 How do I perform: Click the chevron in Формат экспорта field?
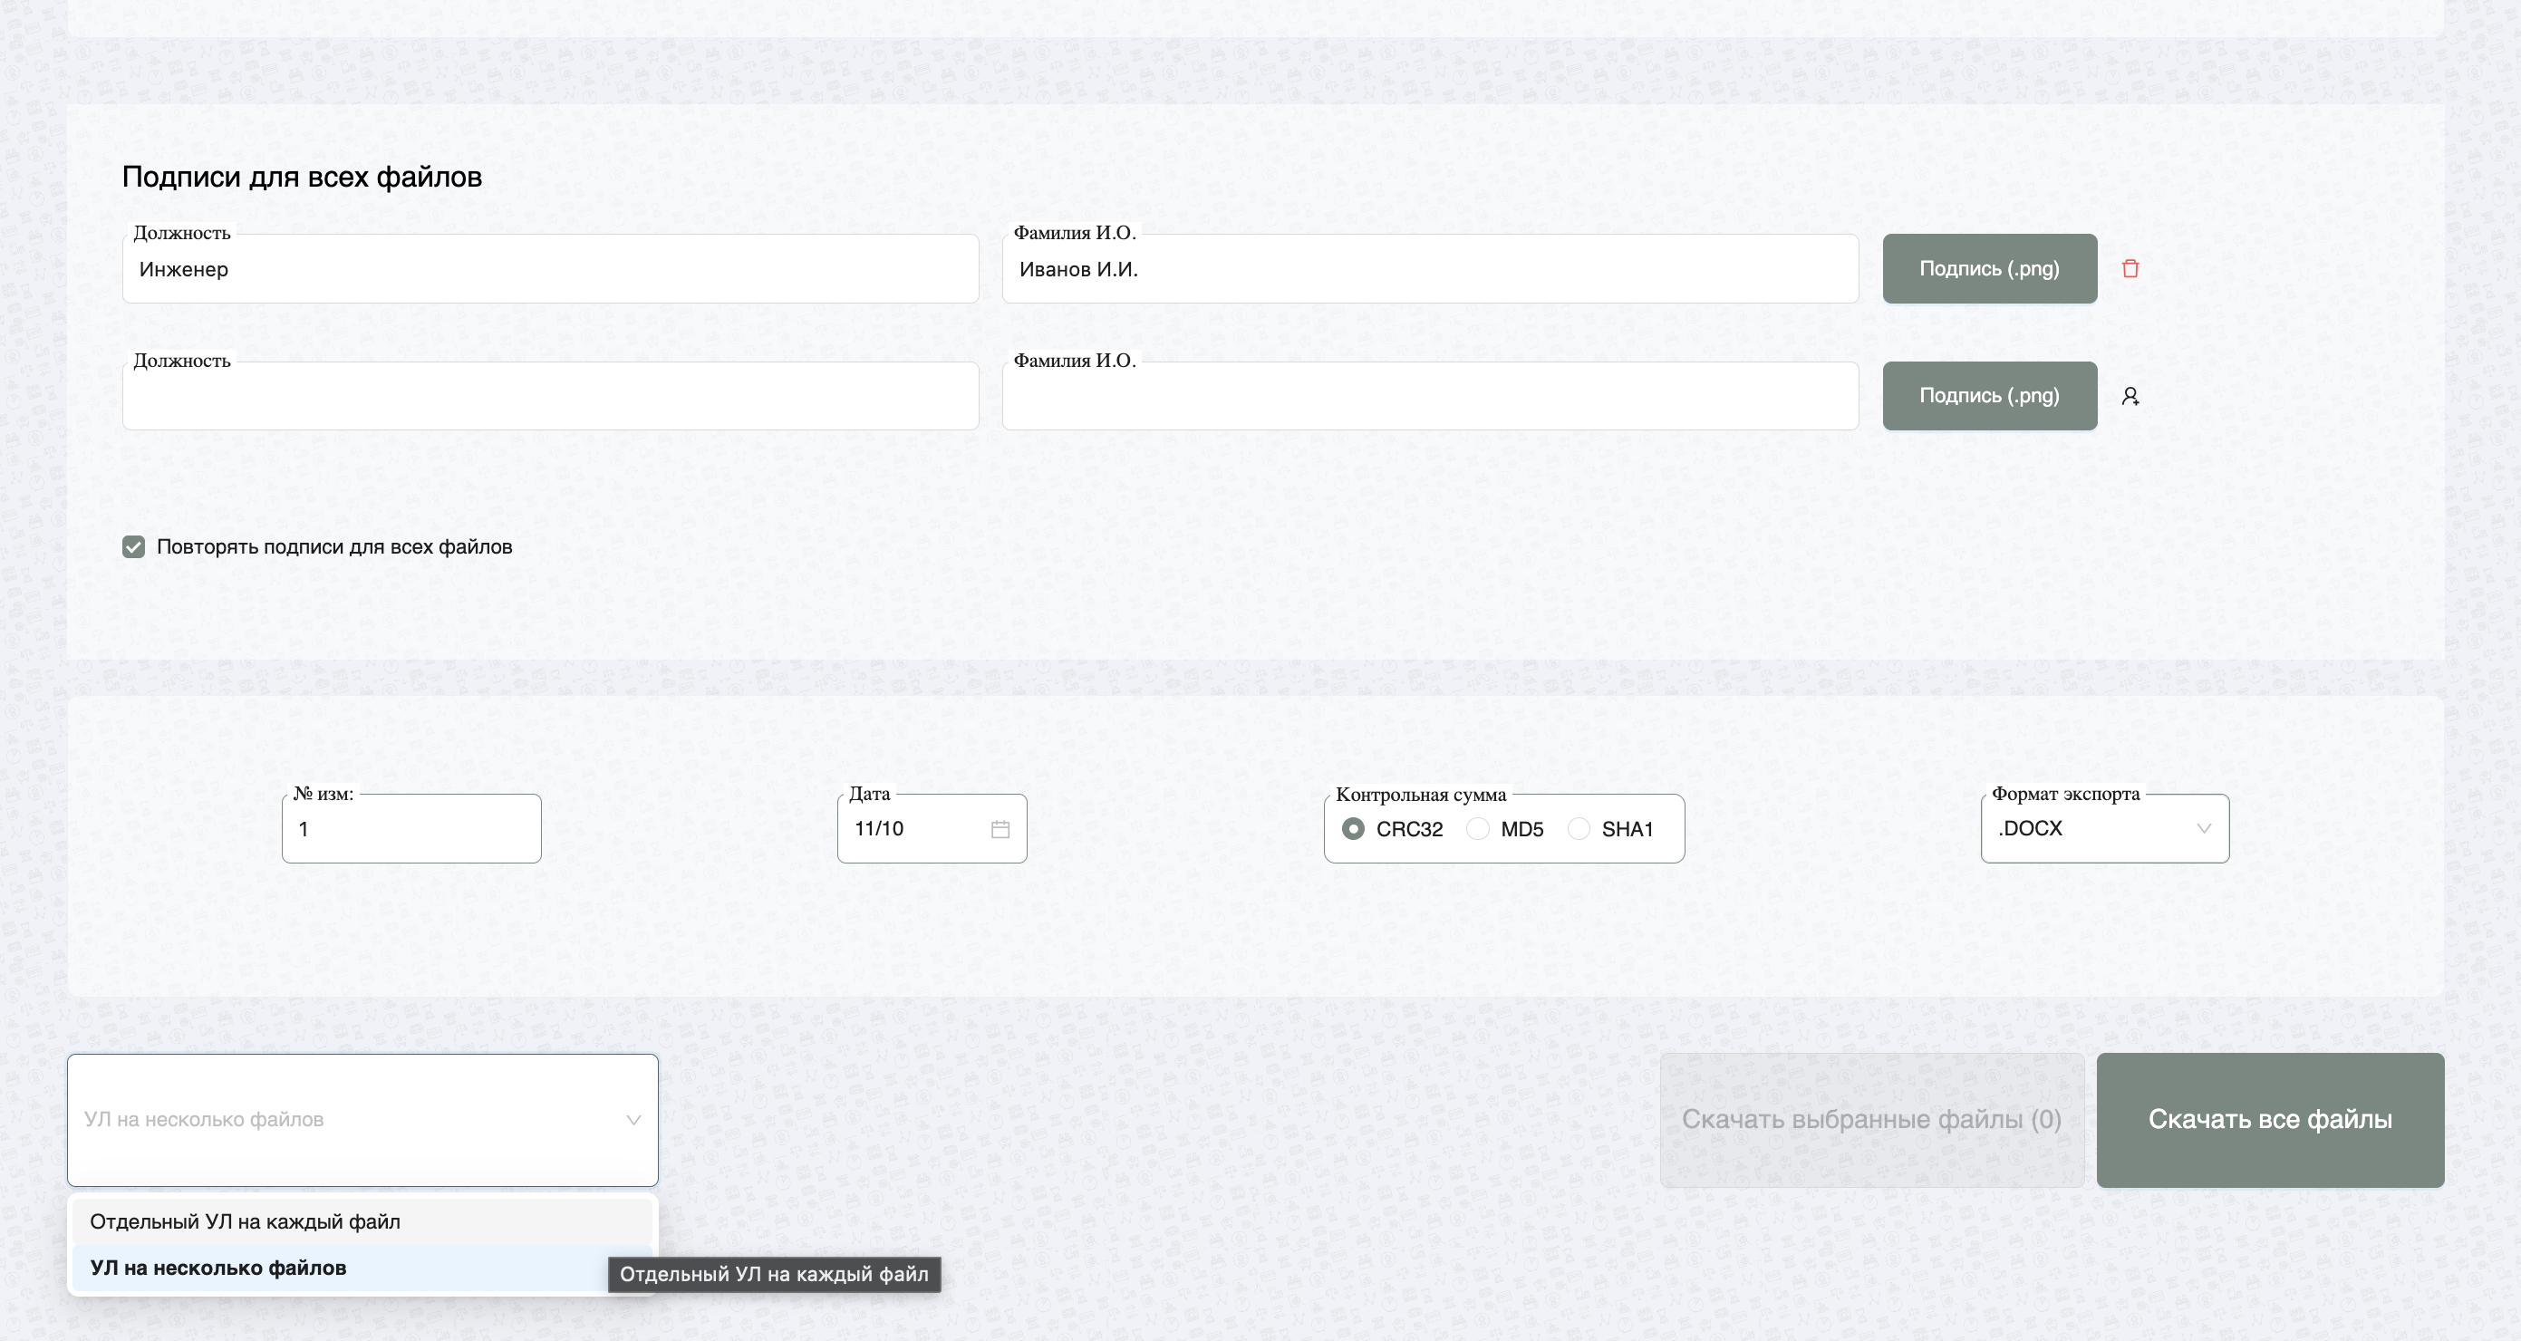[x=2203, y=828]
